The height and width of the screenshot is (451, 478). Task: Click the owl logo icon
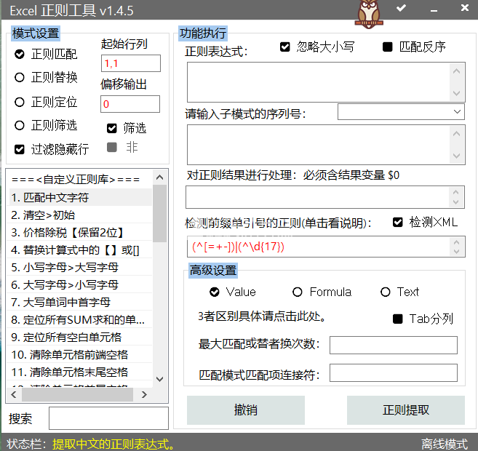[x=369, y=15]
